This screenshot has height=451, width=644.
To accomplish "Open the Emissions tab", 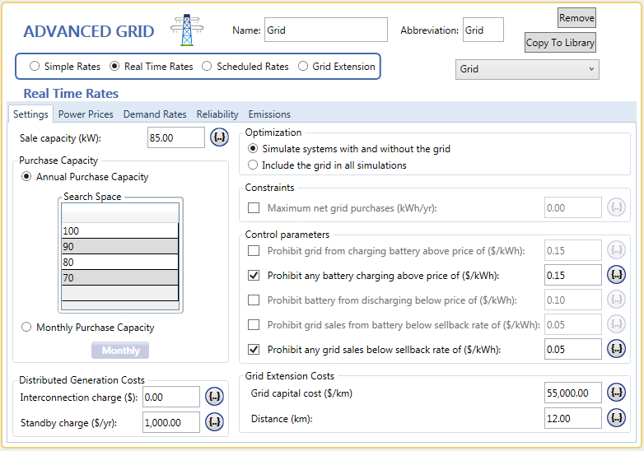I will 269,114.
